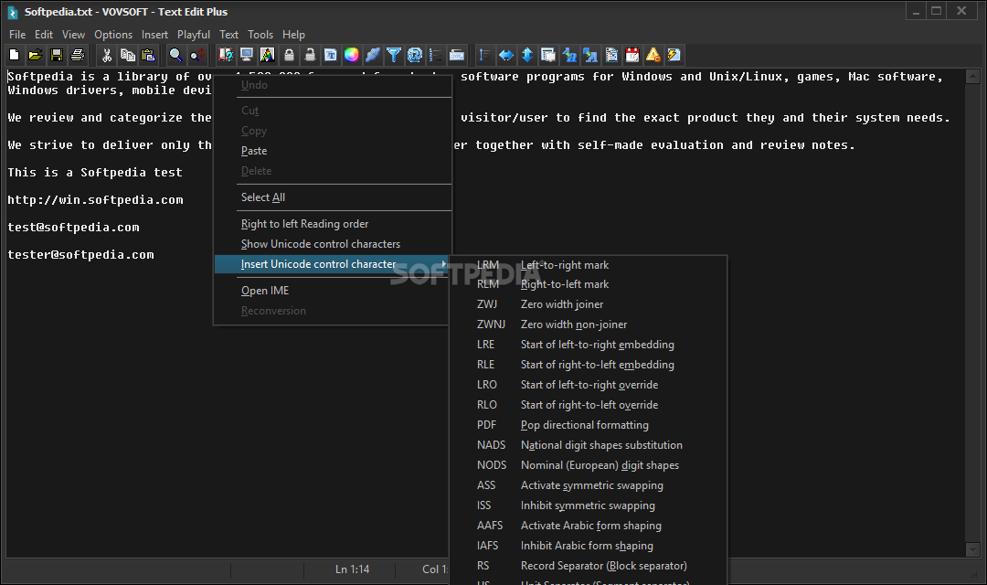Insert ZWNJ Zero width non-joiner
Viewport: 987px width, 585px height.
point(588,324)
